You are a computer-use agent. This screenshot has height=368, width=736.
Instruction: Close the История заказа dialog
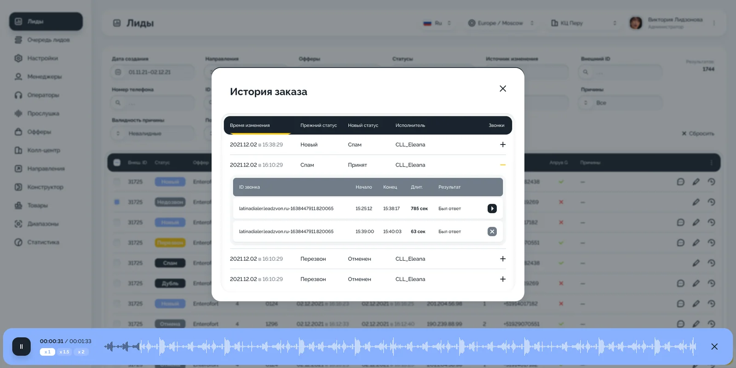pos(503,88)
